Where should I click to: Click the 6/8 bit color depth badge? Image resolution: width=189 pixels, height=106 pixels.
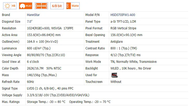click(x=57, y=6)
